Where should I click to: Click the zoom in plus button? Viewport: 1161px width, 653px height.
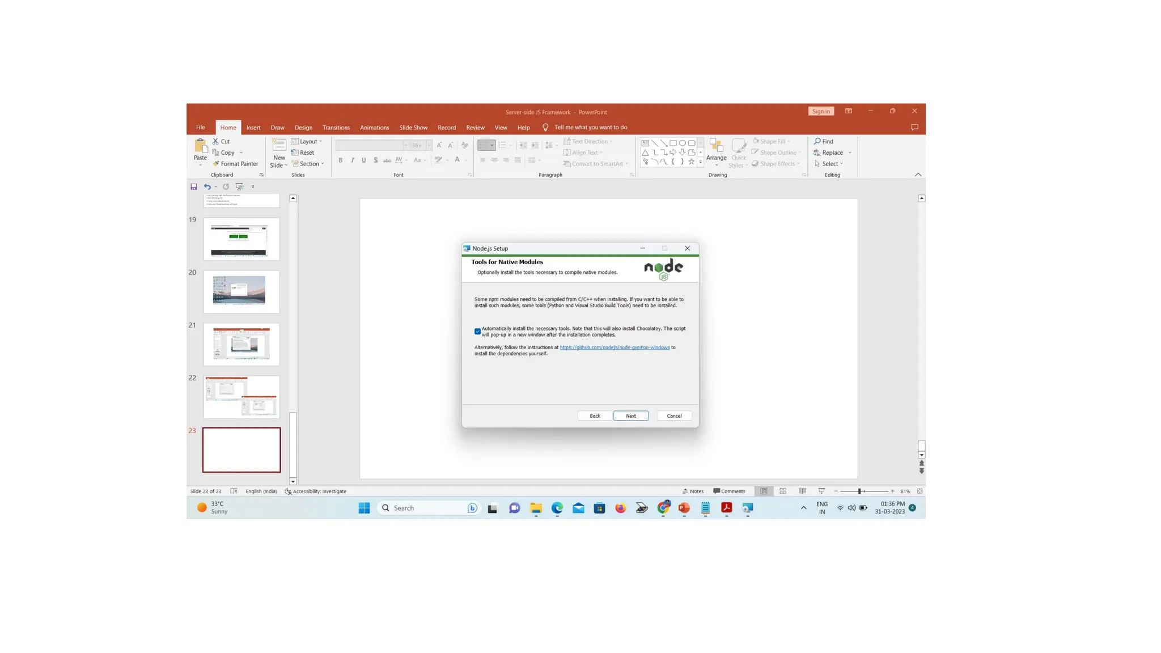pos(892,491)
